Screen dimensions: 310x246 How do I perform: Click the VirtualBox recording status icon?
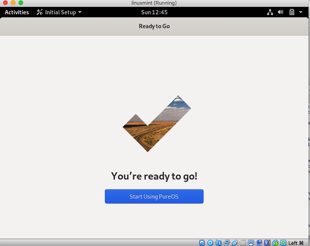click(259, 243)
